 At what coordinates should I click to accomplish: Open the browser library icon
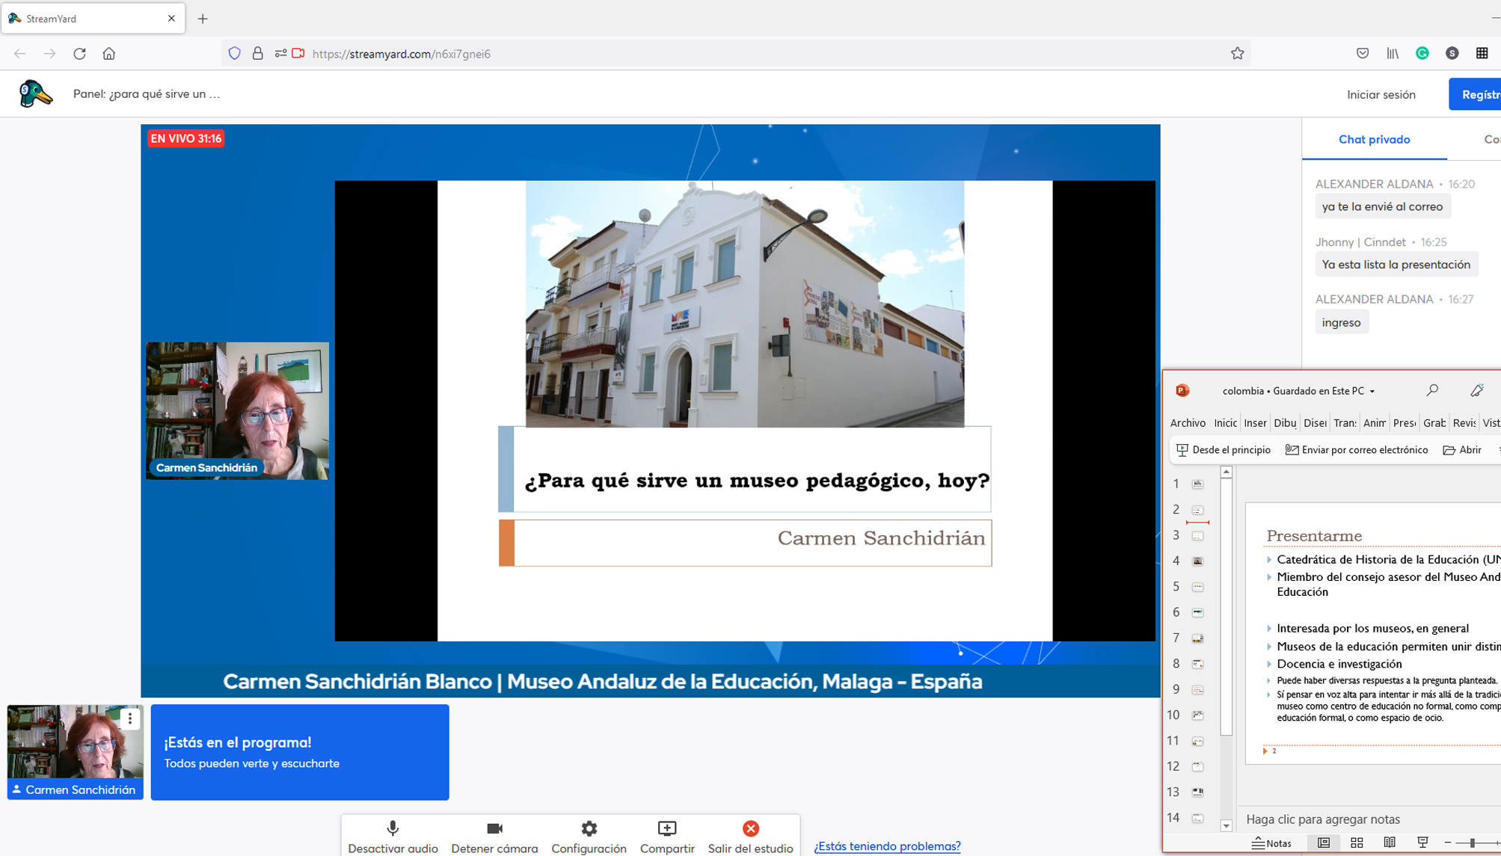pos(1393,53)
